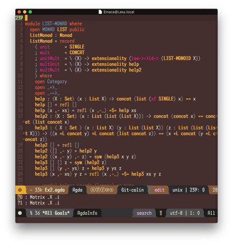Select the *All Goals* buffer name
This screenshot has height=245, width=233.
coord(56,213)
